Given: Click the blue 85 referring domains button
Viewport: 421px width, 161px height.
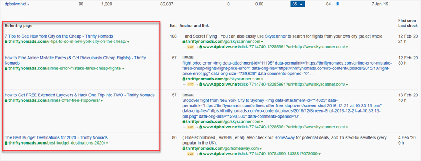Looking at the screenshot, I should 298,4.
